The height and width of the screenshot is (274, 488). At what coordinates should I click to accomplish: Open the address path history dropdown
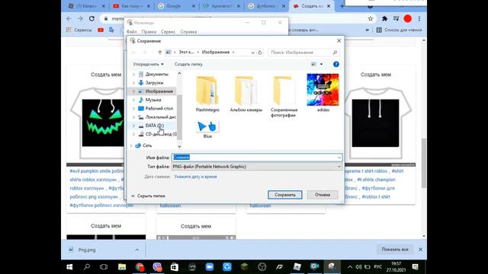pos(252,53)
